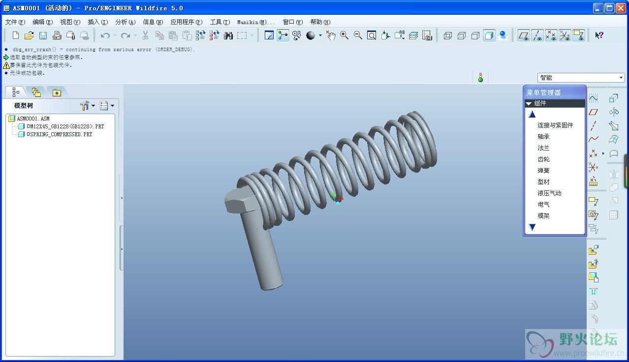Open the 插入(I) menu
Viewport: 629px width, 362px height.
coord(97,22)
